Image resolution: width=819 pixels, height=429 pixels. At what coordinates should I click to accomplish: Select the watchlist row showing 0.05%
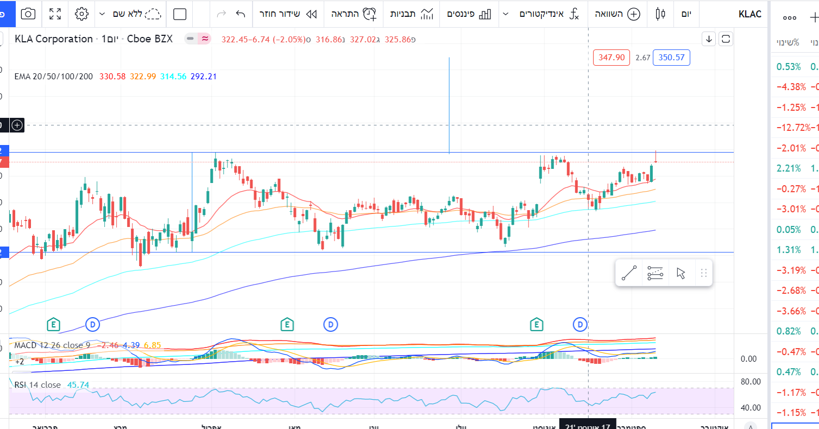coord(795,230)
